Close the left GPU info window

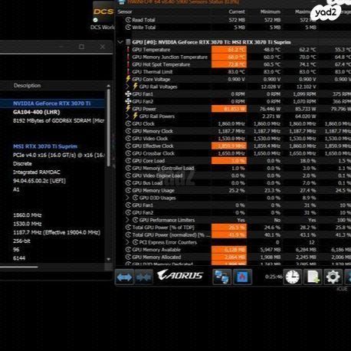tap(102, 47)
